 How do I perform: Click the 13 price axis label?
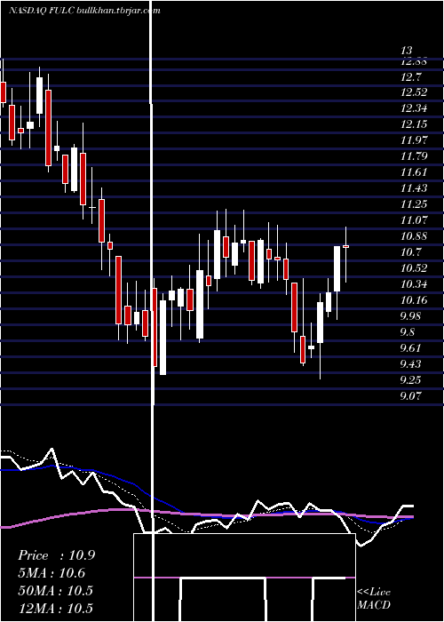pos(407,51)
